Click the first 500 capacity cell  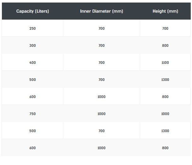[32, 80]
